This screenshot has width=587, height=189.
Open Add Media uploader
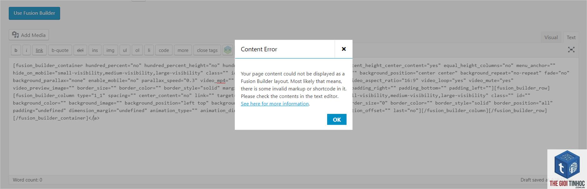click(29, 35)
